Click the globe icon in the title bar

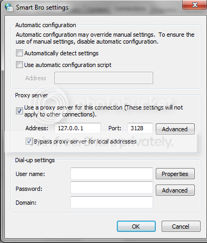pyautogui.click(x=9, y=7)
